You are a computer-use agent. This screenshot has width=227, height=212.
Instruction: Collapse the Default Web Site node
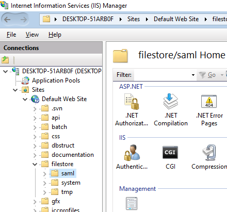tap(25, 99)
